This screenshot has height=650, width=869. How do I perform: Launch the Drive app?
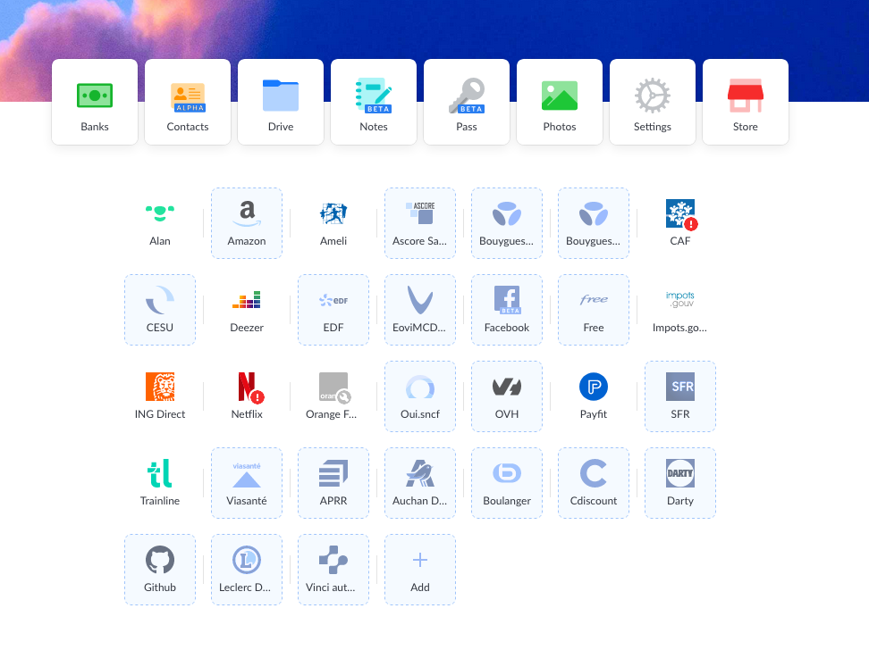coord(281,102)
